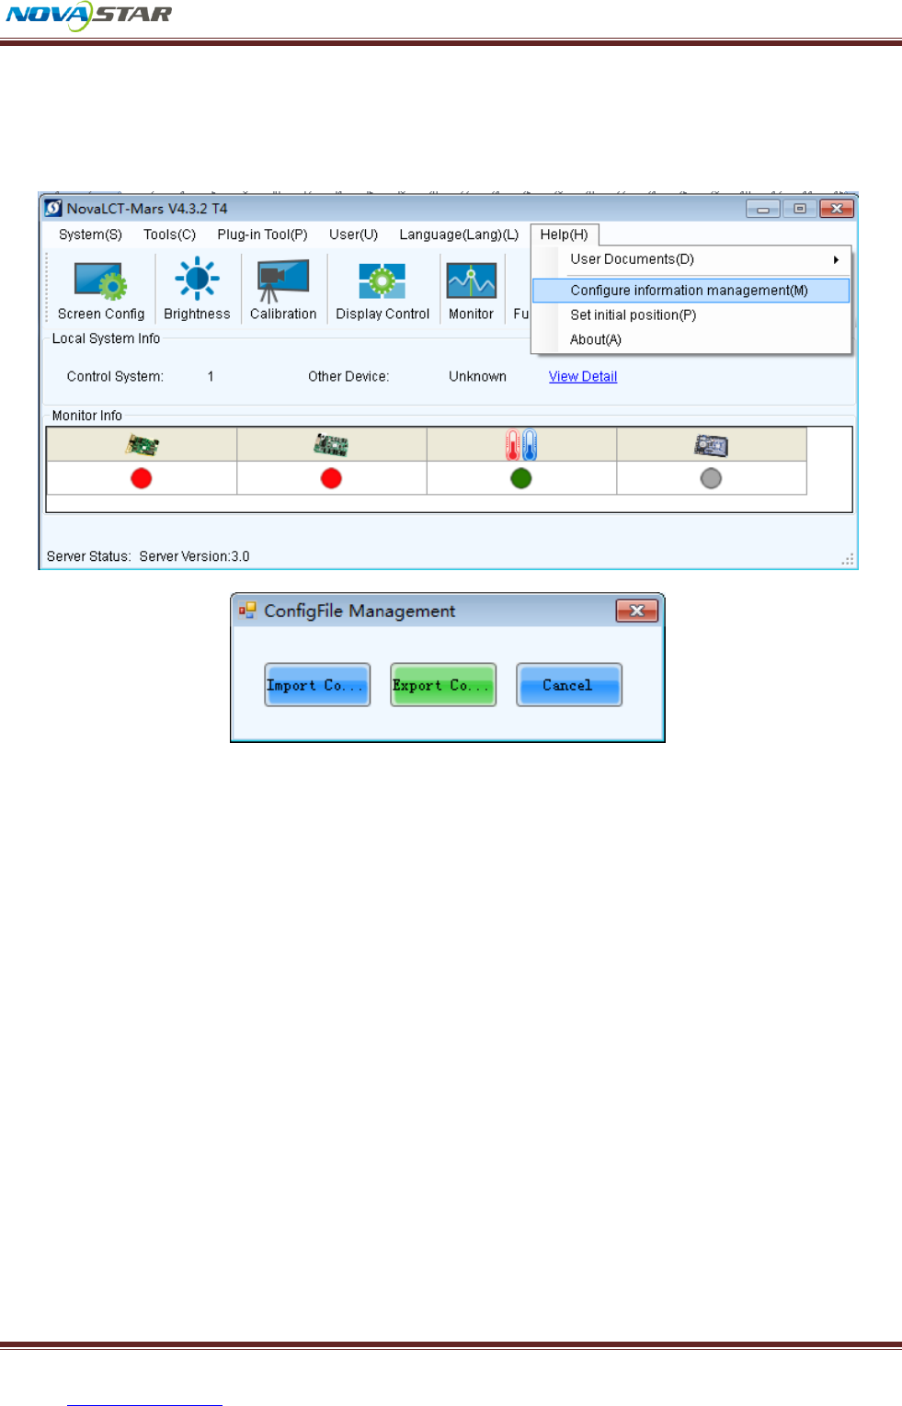Click the Server Version:3.0 status text
The height and width of the screenshot is (1406, 902).
click(194, 556)
